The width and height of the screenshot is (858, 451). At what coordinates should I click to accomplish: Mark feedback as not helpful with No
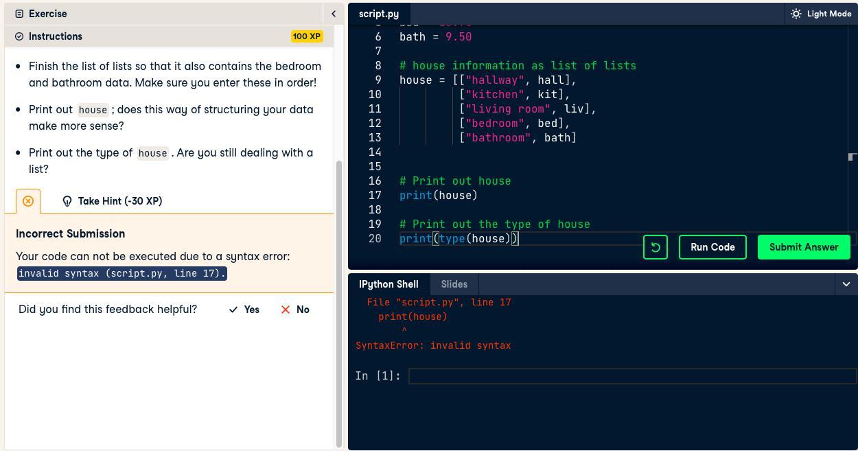(x=295, y=310)
